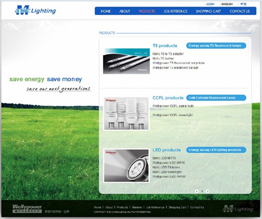Switch language to Chinese (中文)

(x=243, y=4)
